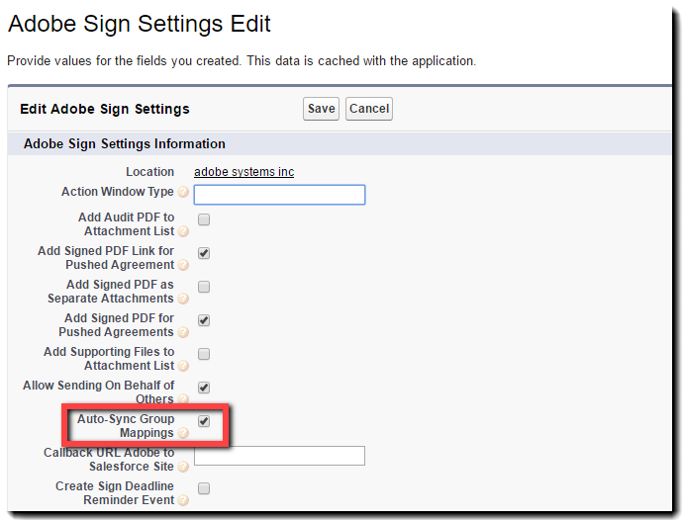
Task: Click help icon beside Auto-Sync Group Mappings
Action: tap(183, 434)
